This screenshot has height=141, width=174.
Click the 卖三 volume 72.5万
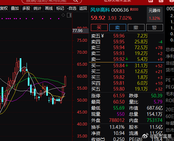[x=141, y=48]
